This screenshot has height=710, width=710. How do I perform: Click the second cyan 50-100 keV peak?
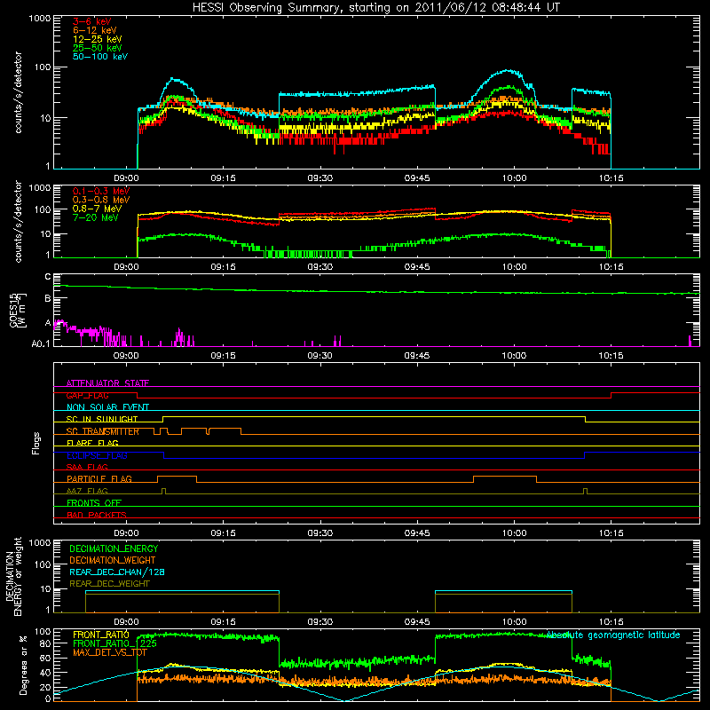coord(508,71)
